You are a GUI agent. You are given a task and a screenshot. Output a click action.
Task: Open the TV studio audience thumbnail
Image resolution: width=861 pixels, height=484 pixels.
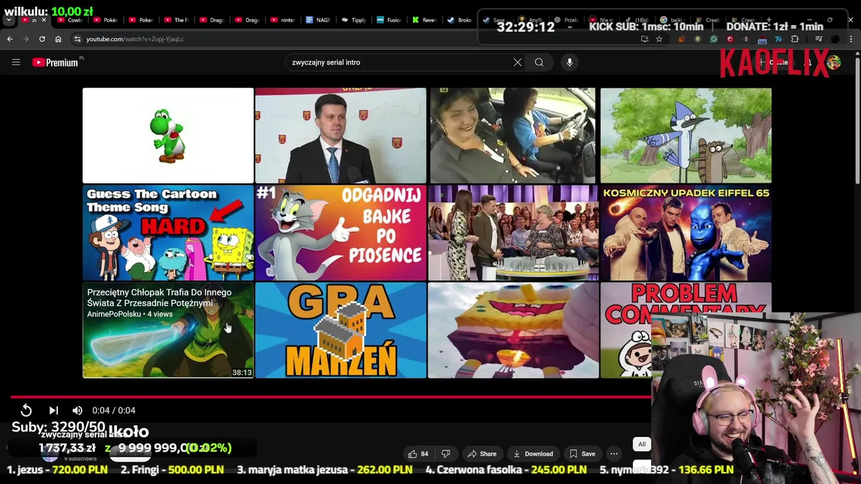[513, 233]
